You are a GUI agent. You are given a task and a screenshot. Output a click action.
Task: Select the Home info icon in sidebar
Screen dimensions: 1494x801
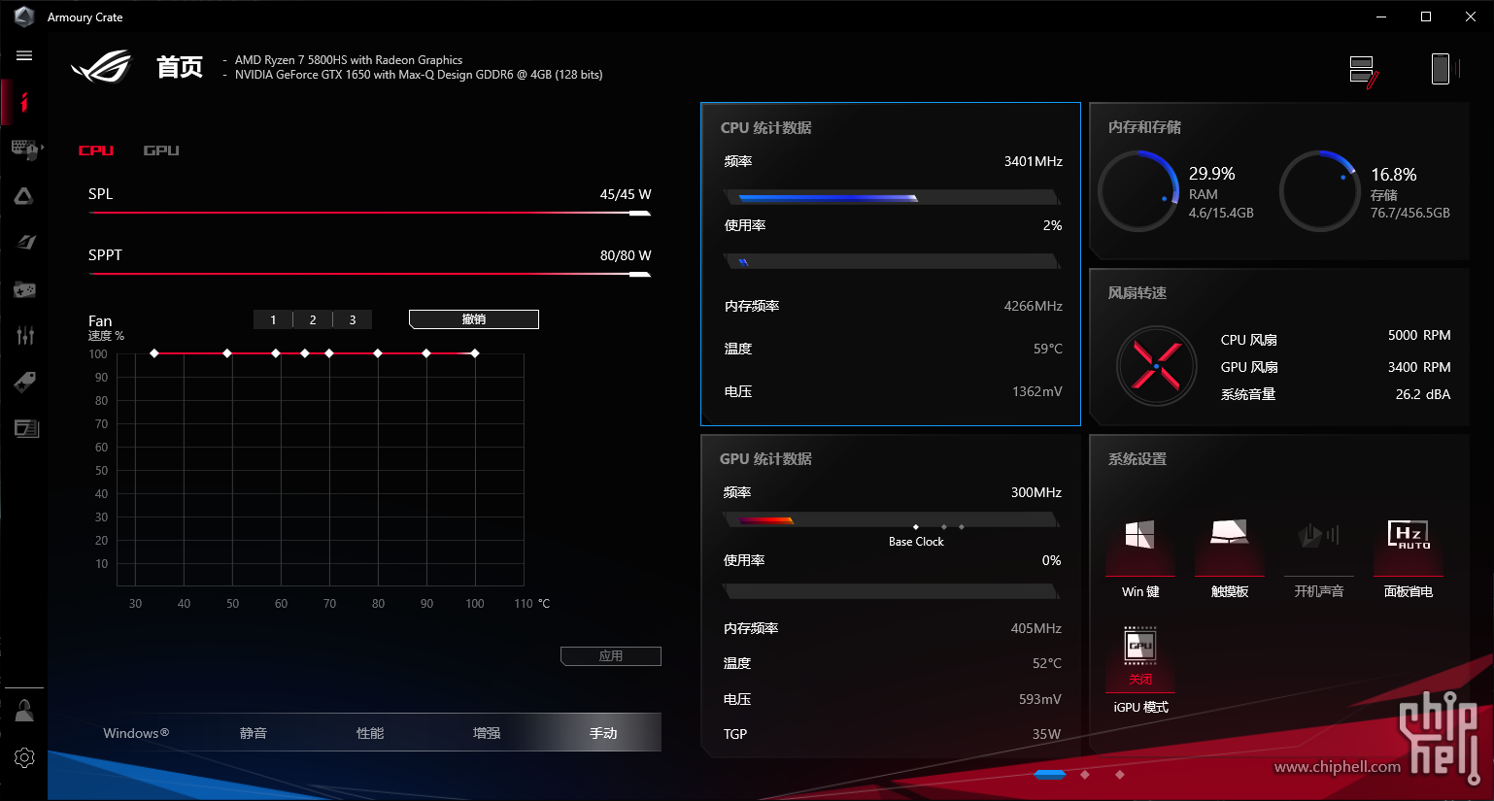(x=24, y=102)
